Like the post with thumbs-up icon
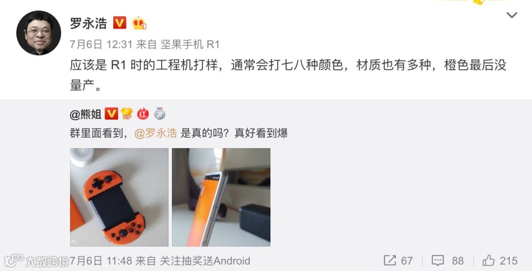532x271 pixels. (489, 260)
